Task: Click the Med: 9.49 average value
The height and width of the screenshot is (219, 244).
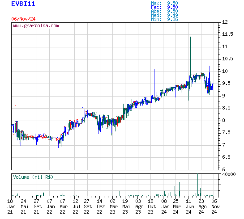Action: (x=164, y=15)
